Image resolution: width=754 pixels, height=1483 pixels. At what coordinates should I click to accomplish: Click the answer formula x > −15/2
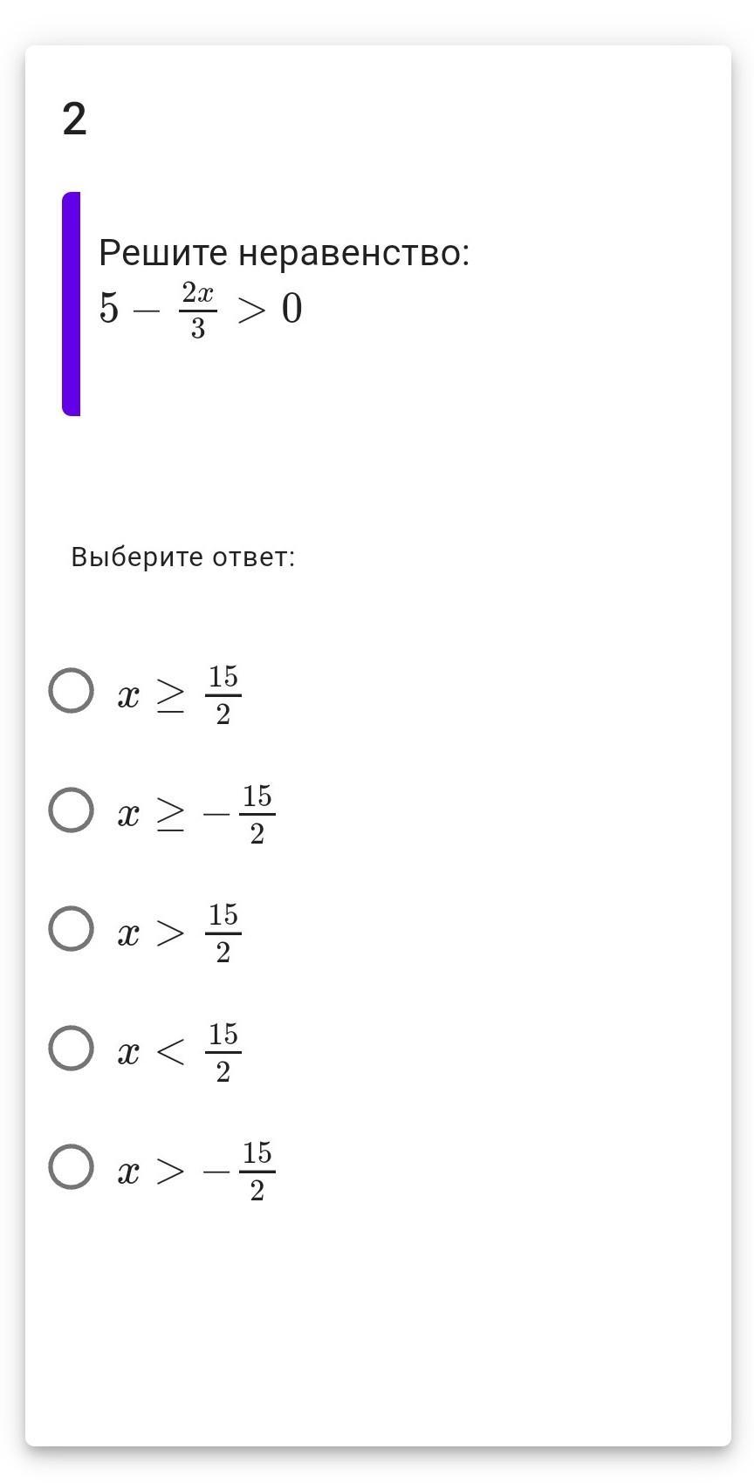196,1172
